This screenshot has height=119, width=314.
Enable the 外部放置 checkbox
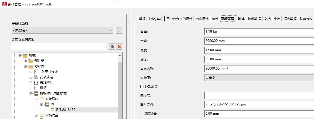point(142,87)
